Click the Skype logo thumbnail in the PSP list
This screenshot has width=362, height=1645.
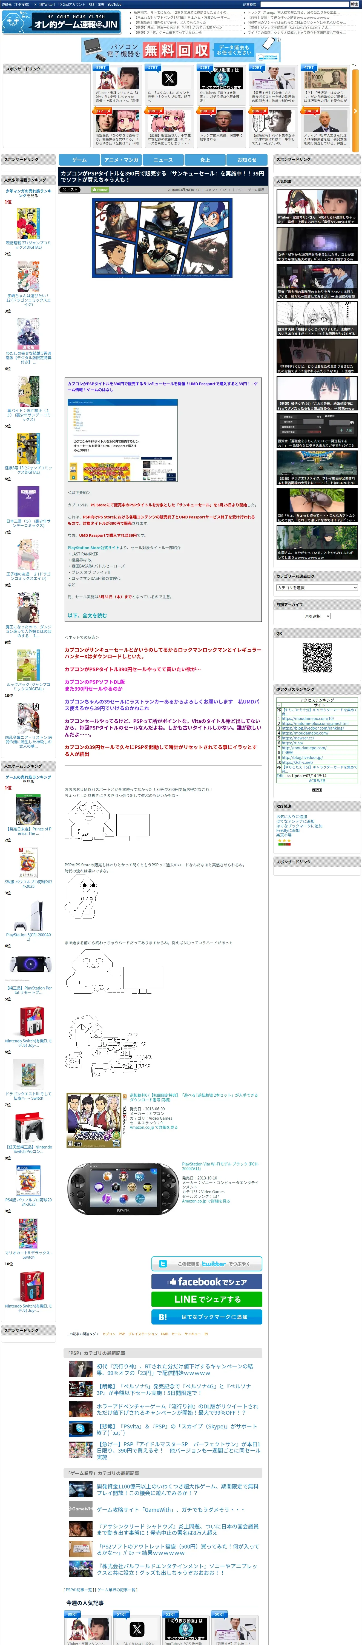tap(81, 1428)
